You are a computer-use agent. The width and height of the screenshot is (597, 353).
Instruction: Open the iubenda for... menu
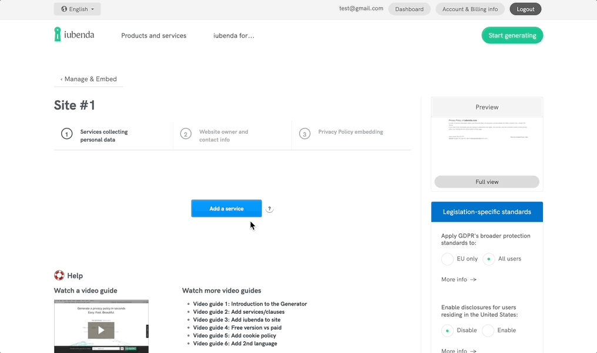[x=234, y=35]
